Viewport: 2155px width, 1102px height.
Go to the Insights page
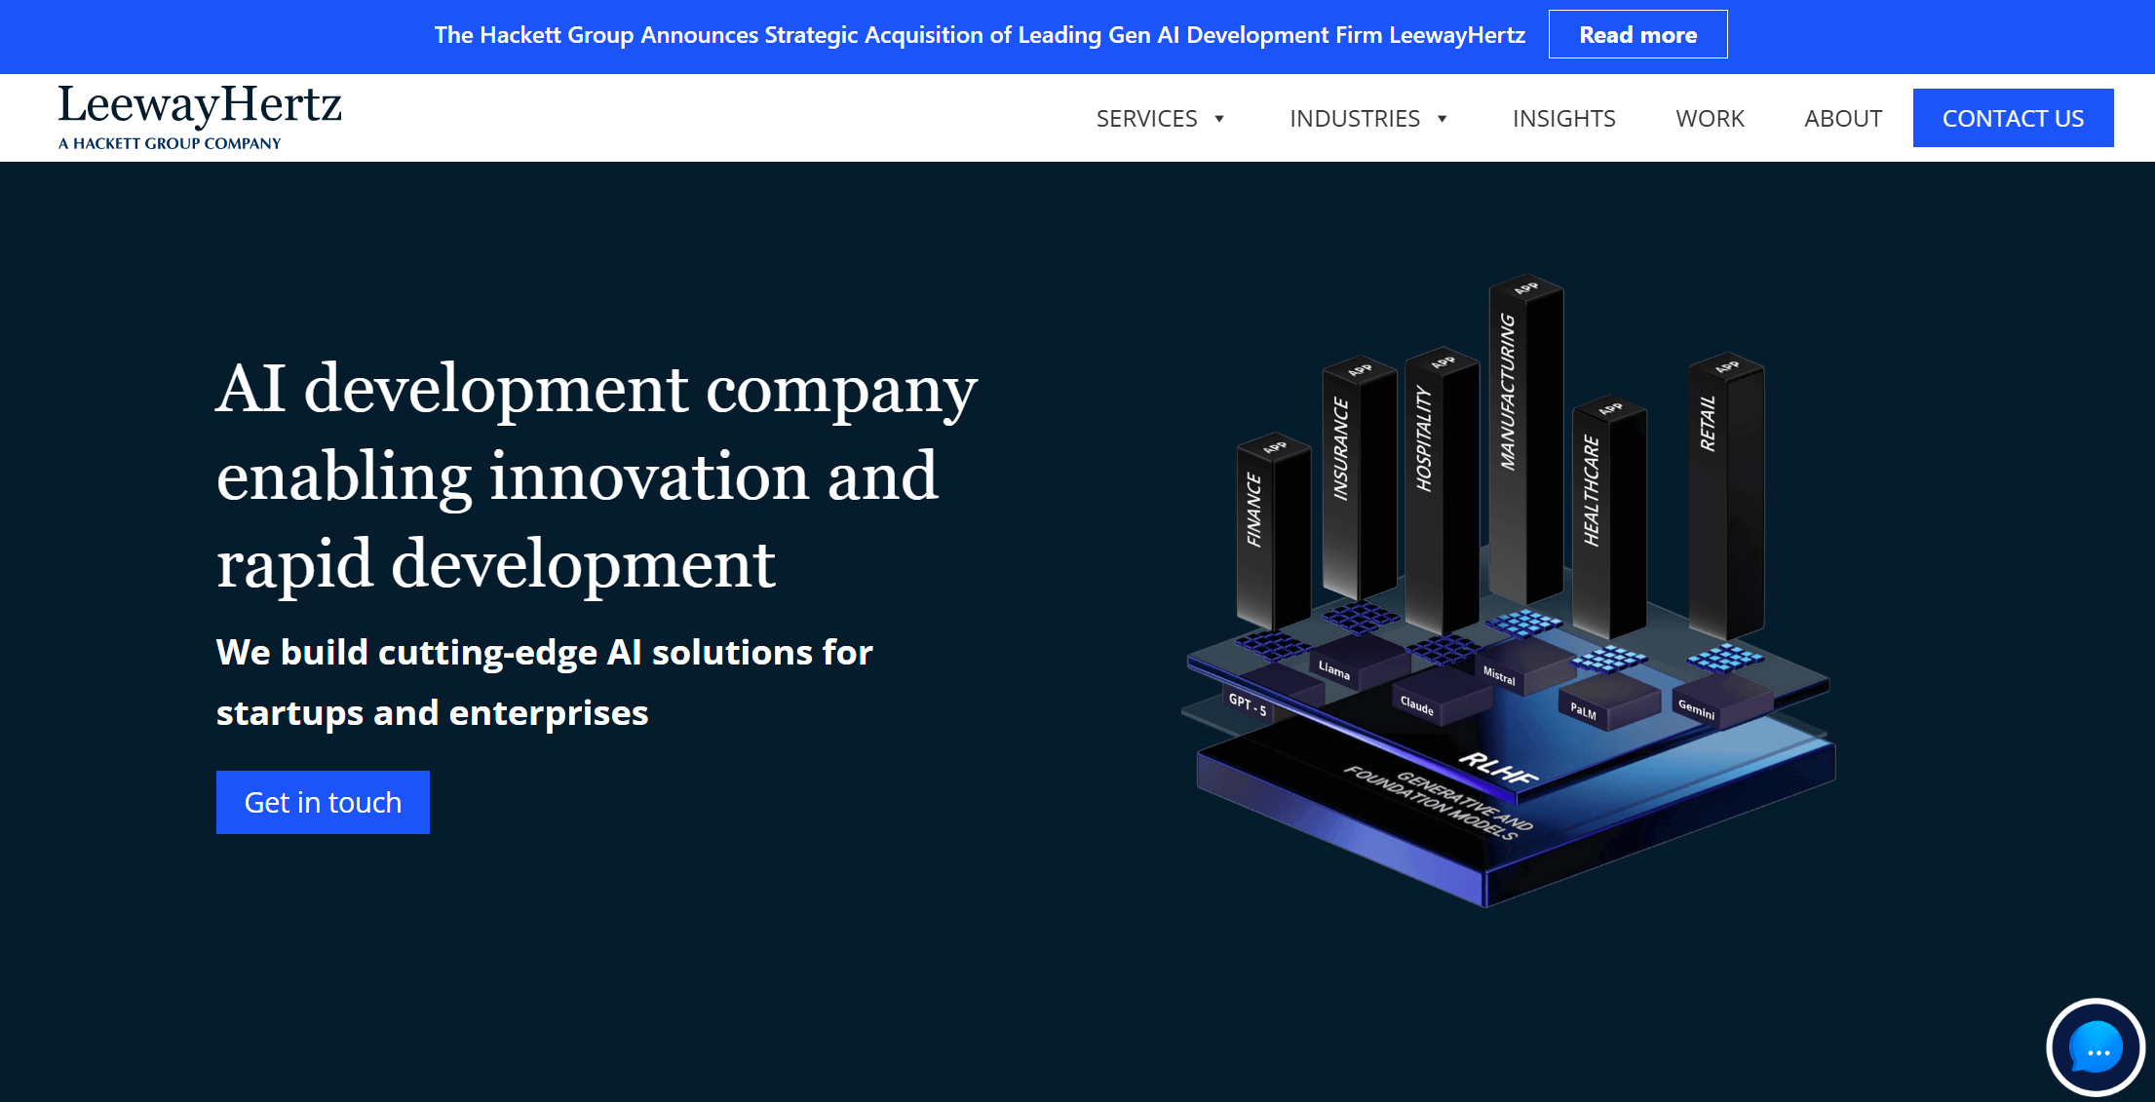point(1563,119)
